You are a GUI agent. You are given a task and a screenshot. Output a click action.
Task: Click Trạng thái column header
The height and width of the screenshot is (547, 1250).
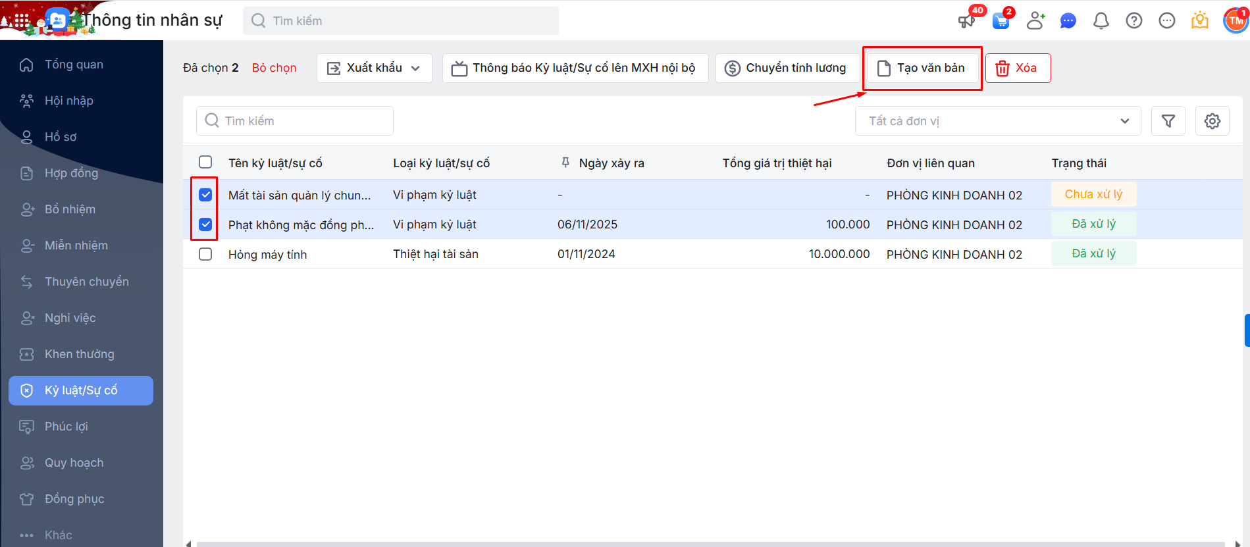1079,163
